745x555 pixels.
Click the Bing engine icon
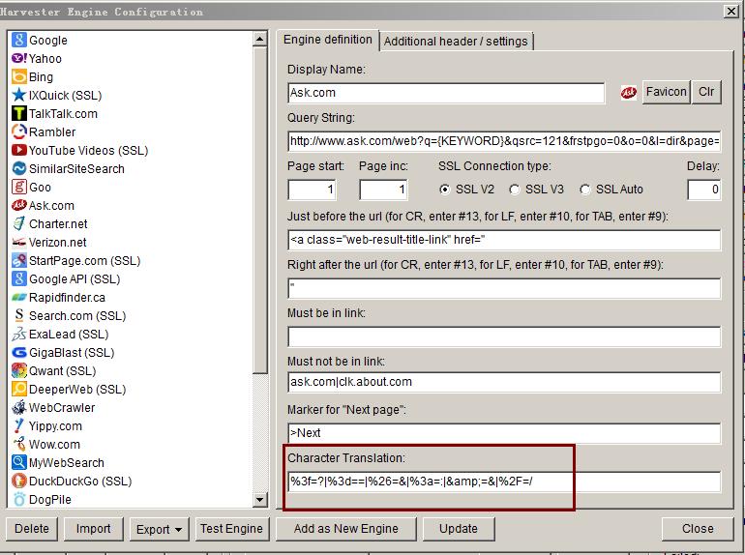point(19,76)
